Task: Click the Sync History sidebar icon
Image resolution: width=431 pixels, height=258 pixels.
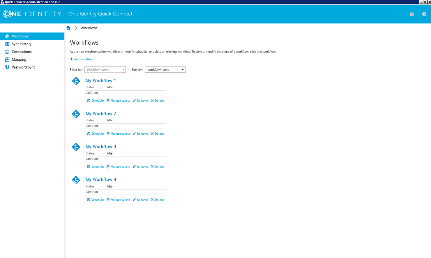Action: pos(7,44)
